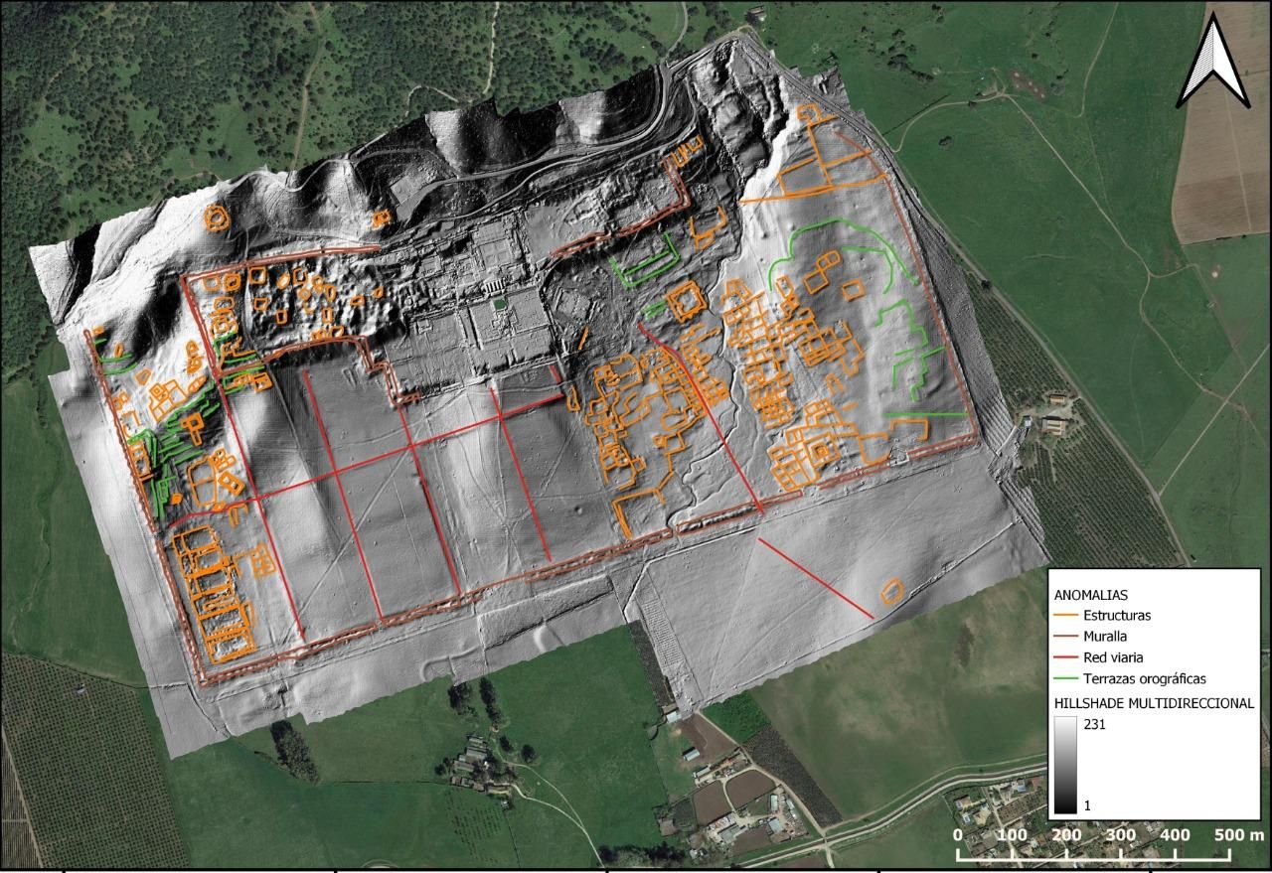
Task: Click the red Red viaria legend symbol
Action: pos(1064,656)
